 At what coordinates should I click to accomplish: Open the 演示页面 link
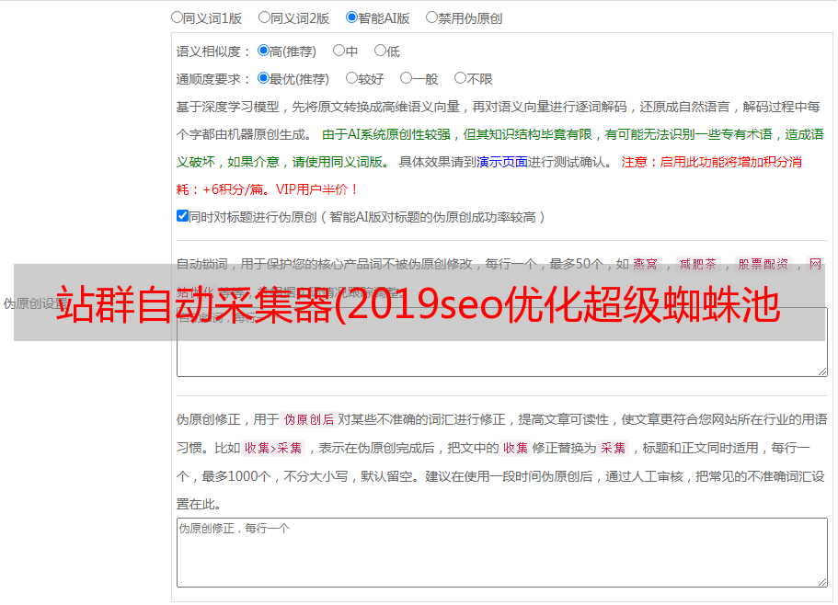[x=501, y=162]
